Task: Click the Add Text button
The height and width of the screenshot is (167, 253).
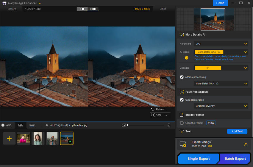Action: pyautogui.click(x=237, y=131)
